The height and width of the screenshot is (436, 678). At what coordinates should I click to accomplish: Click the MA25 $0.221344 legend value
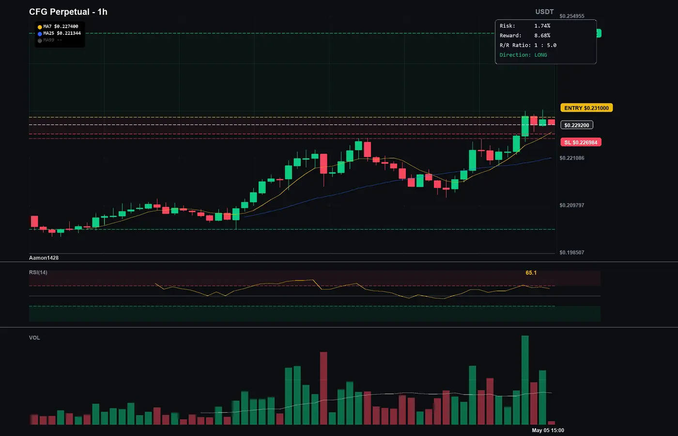[62, 33]
